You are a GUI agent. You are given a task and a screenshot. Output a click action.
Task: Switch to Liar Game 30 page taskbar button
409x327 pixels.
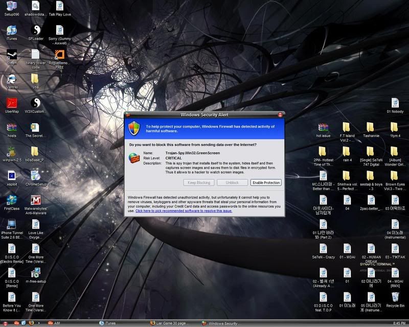[168, 323]
